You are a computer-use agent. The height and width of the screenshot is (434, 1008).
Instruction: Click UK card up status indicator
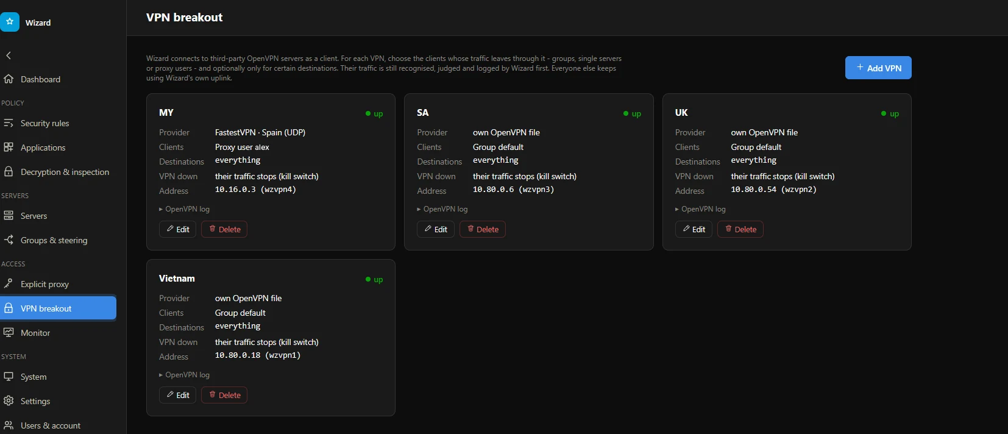(x=890, y=113)
